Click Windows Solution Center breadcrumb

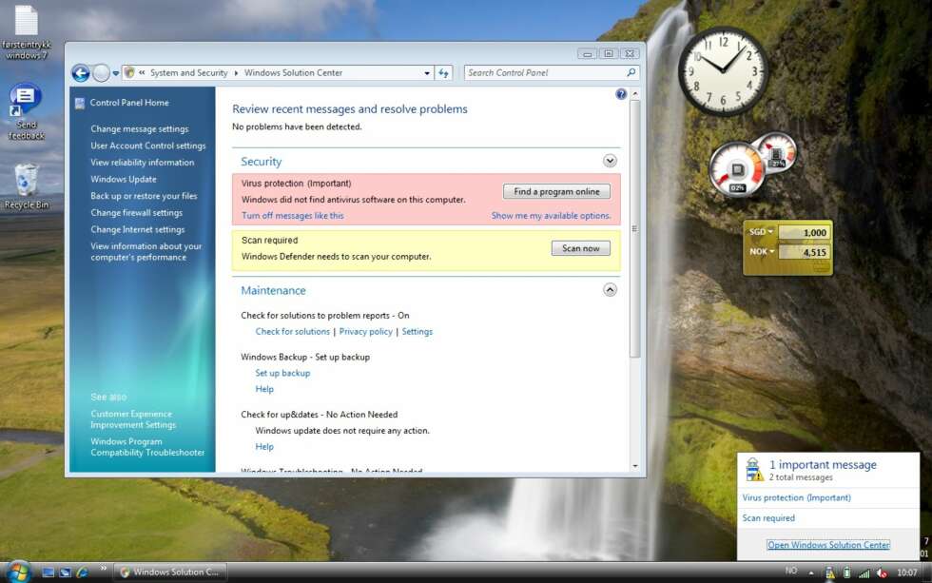pyautogui.click(x=293, y=73)
